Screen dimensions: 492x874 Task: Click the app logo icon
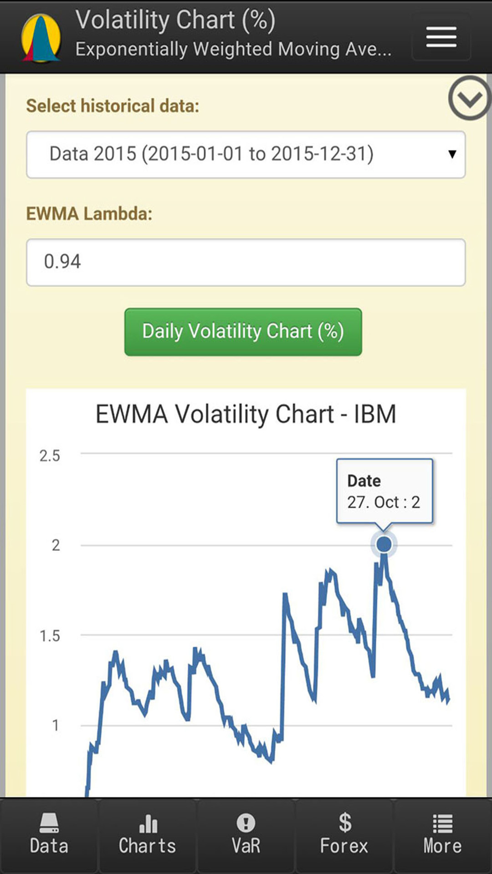(x=41, y=38)
